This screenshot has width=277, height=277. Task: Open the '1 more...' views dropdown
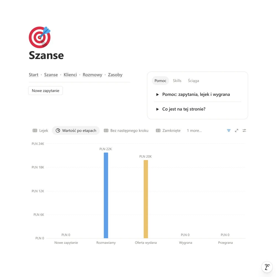pyautogui.click(x=194, y=130)
